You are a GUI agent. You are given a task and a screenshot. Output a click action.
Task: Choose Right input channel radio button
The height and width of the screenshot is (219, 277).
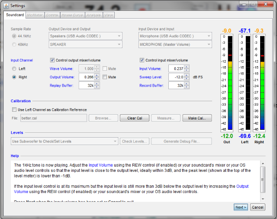(14, 77)
